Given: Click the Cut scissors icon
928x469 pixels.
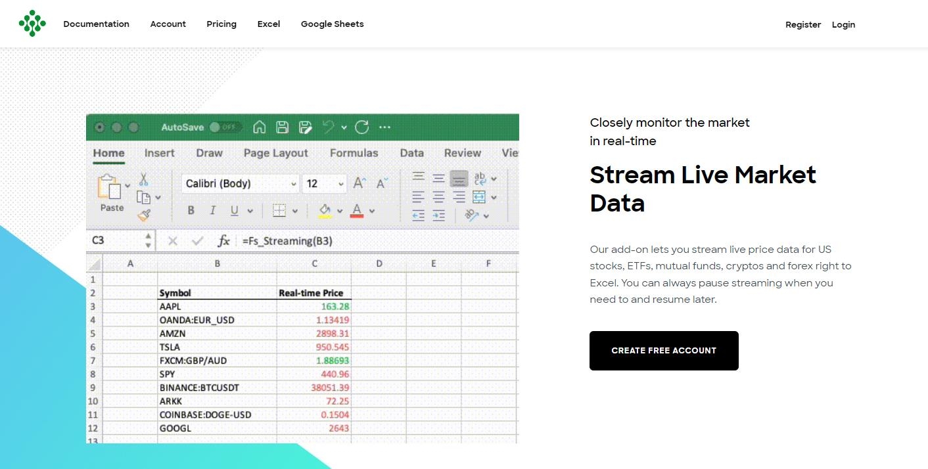Looking at the screenshot, I should pyautogui.click(x=143, y=179).
